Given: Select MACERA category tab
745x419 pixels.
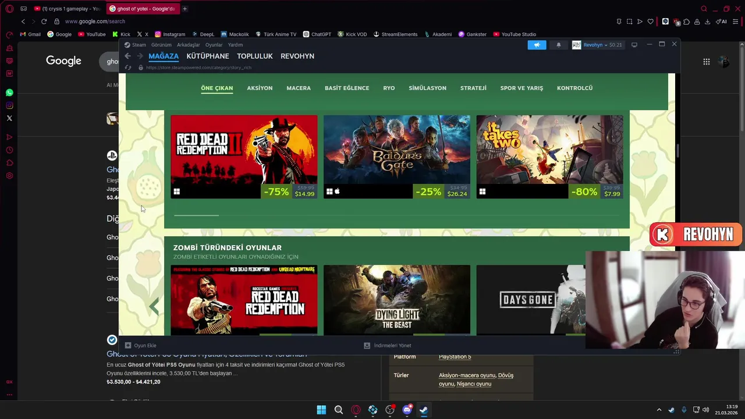Looking at the screenshot, I should 299,88.
